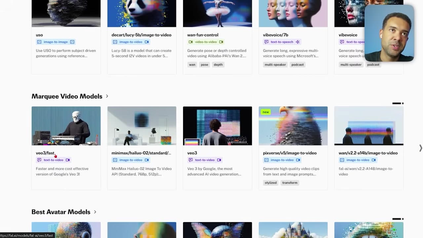This screenshot has width=423, height=238.
Task: Select the pose tag on wan-fun-control
Action: (205, 65)
